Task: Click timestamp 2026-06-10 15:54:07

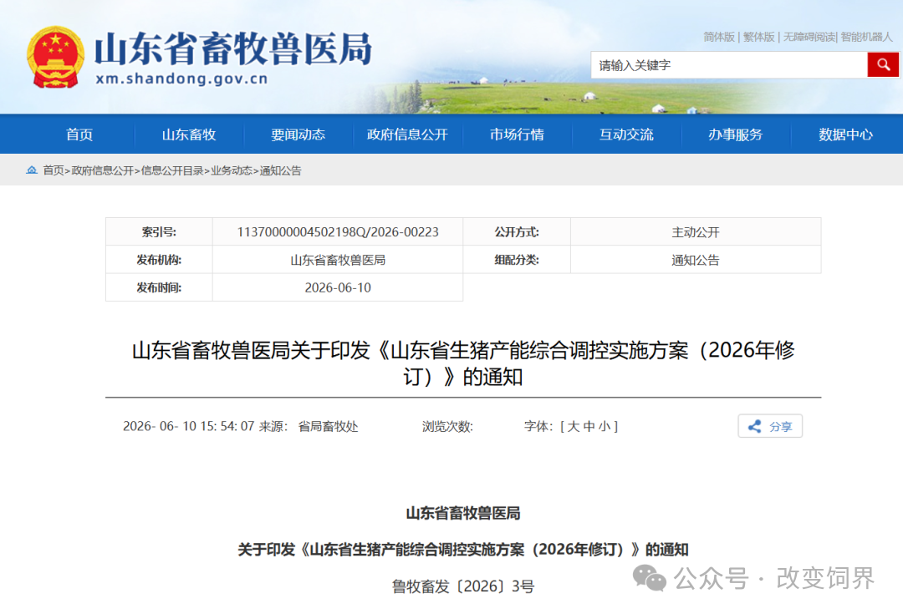Action: [x=188, y=426]
